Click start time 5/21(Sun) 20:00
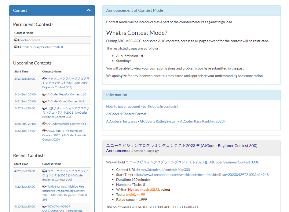 (x=25, y=101)
